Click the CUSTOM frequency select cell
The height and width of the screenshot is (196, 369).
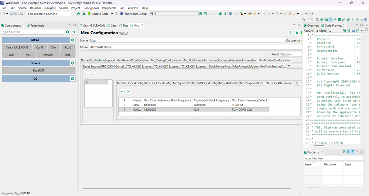[x=249, y=105]
